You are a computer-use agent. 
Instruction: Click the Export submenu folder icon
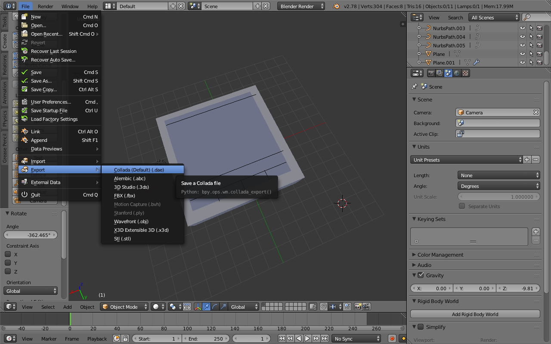[25, 170]
